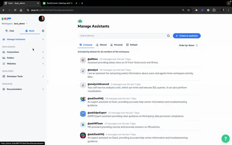Expand the Folders chevron

pyautogui.click(x=43, y=58)
